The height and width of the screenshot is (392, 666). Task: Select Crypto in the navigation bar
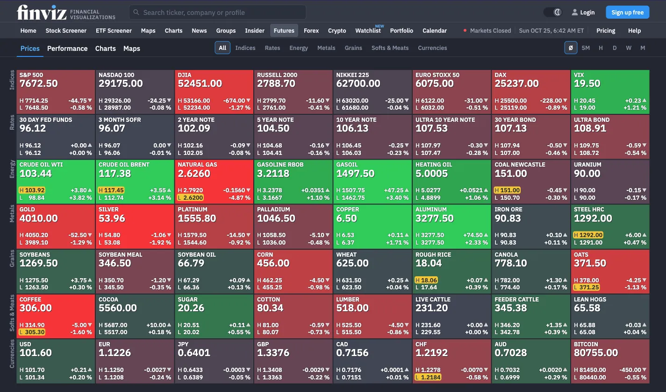pos(337,31)
